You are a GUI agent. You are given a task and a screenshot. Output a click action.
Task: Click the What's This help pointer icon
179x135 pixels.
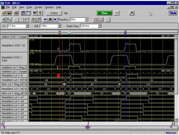(35, 13)
